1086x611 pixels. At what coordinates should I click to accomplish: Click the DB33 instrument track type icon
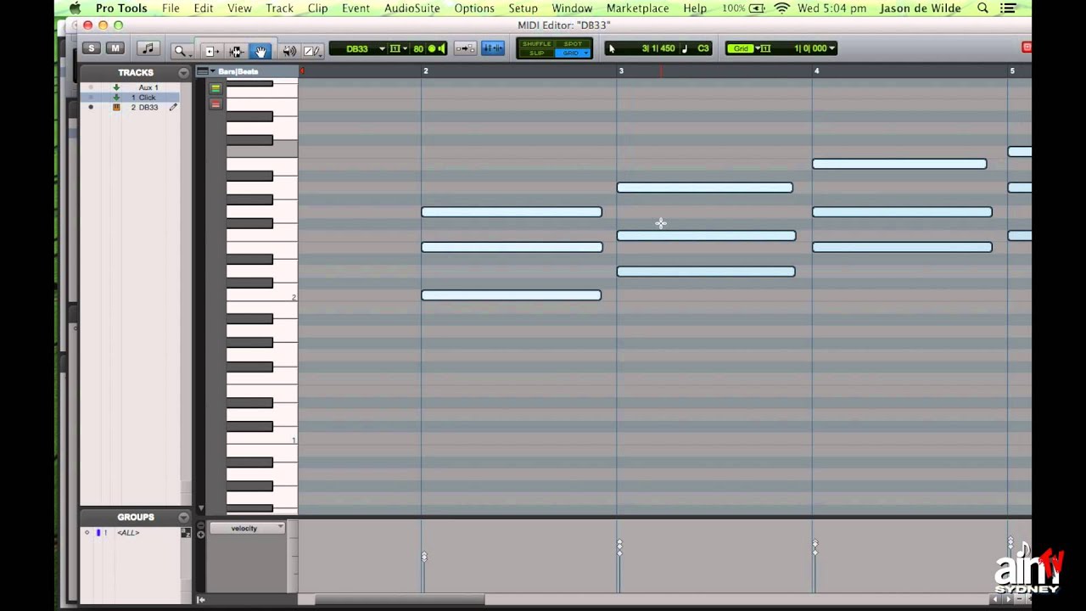116,108
